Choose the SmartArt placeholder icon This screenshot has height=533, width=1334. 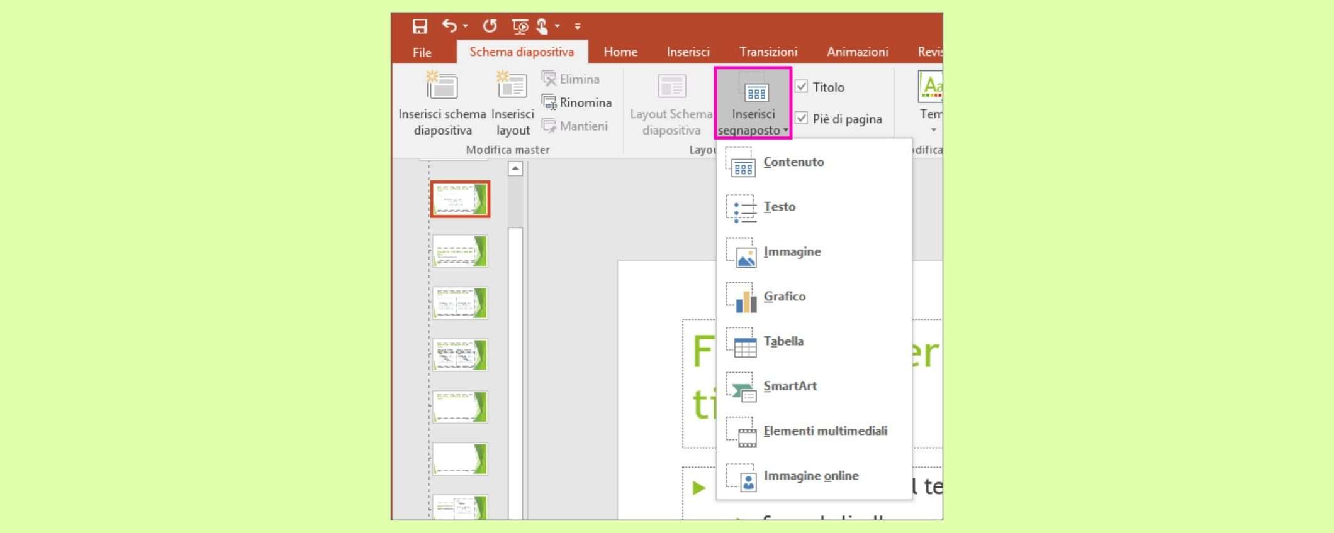(742, 387)
